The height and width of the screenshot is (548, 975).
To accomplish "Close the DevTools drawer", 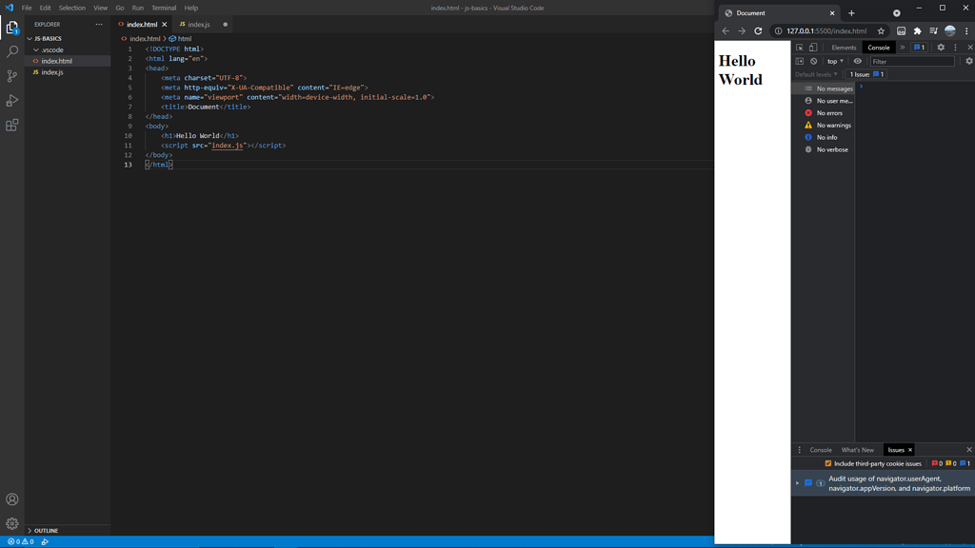I will pyautogui.click(x=968, y=450).
